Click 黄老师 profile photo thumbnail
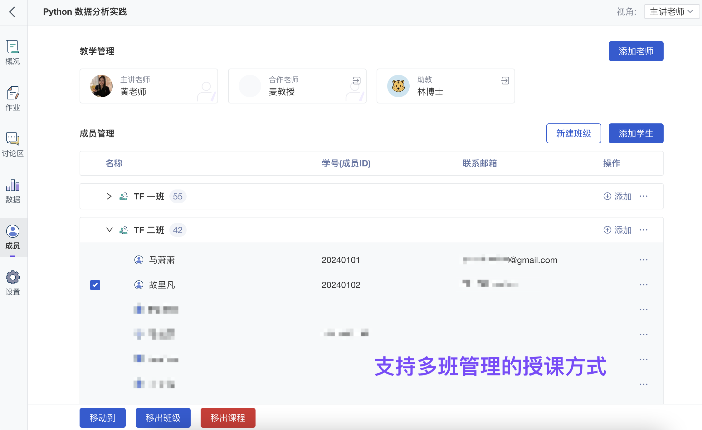 coord(101,86)
